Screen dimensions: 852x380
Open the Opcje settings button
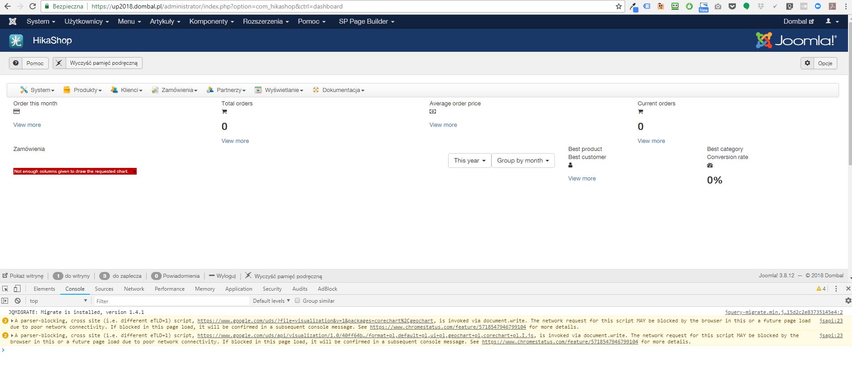819,63
